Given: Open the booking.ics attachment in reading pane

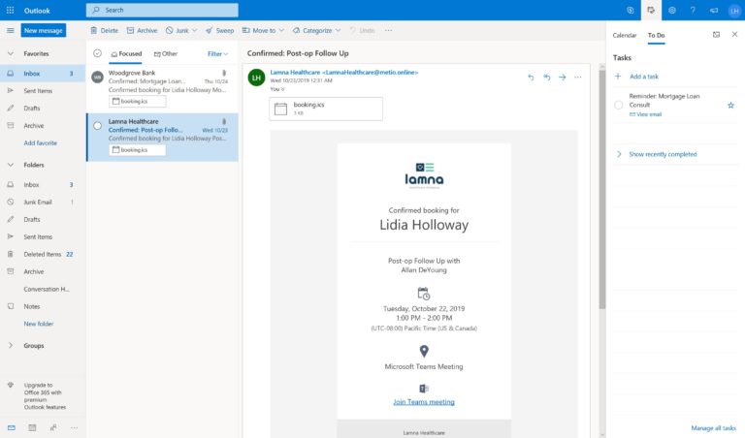Looking at the screenshot, I should [326, 109].
